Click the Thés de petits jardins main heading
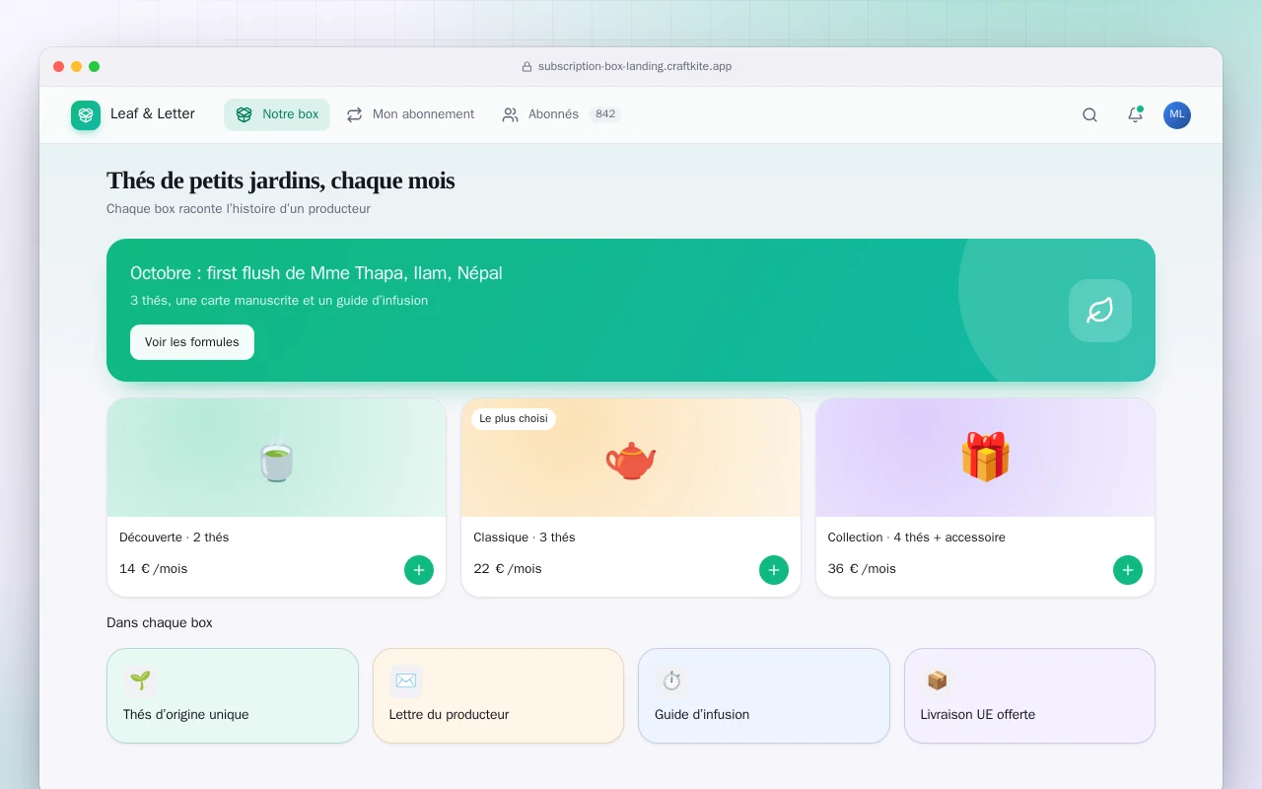The width and height of the screenshot is (1262, 789). (281, 181)
